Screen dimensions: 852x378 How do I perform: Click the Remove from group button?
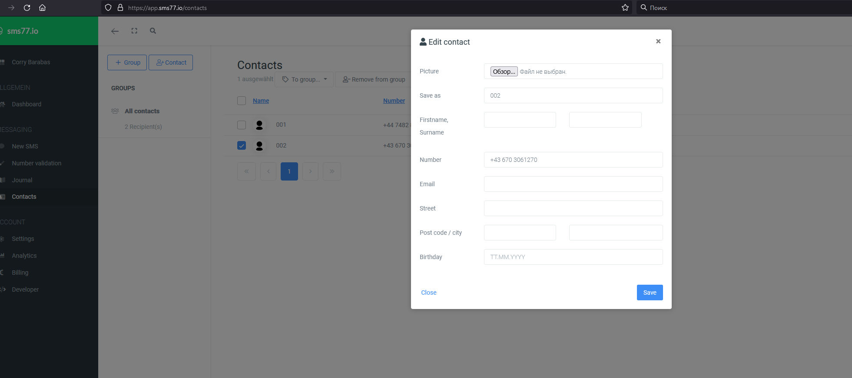point(374,79)
